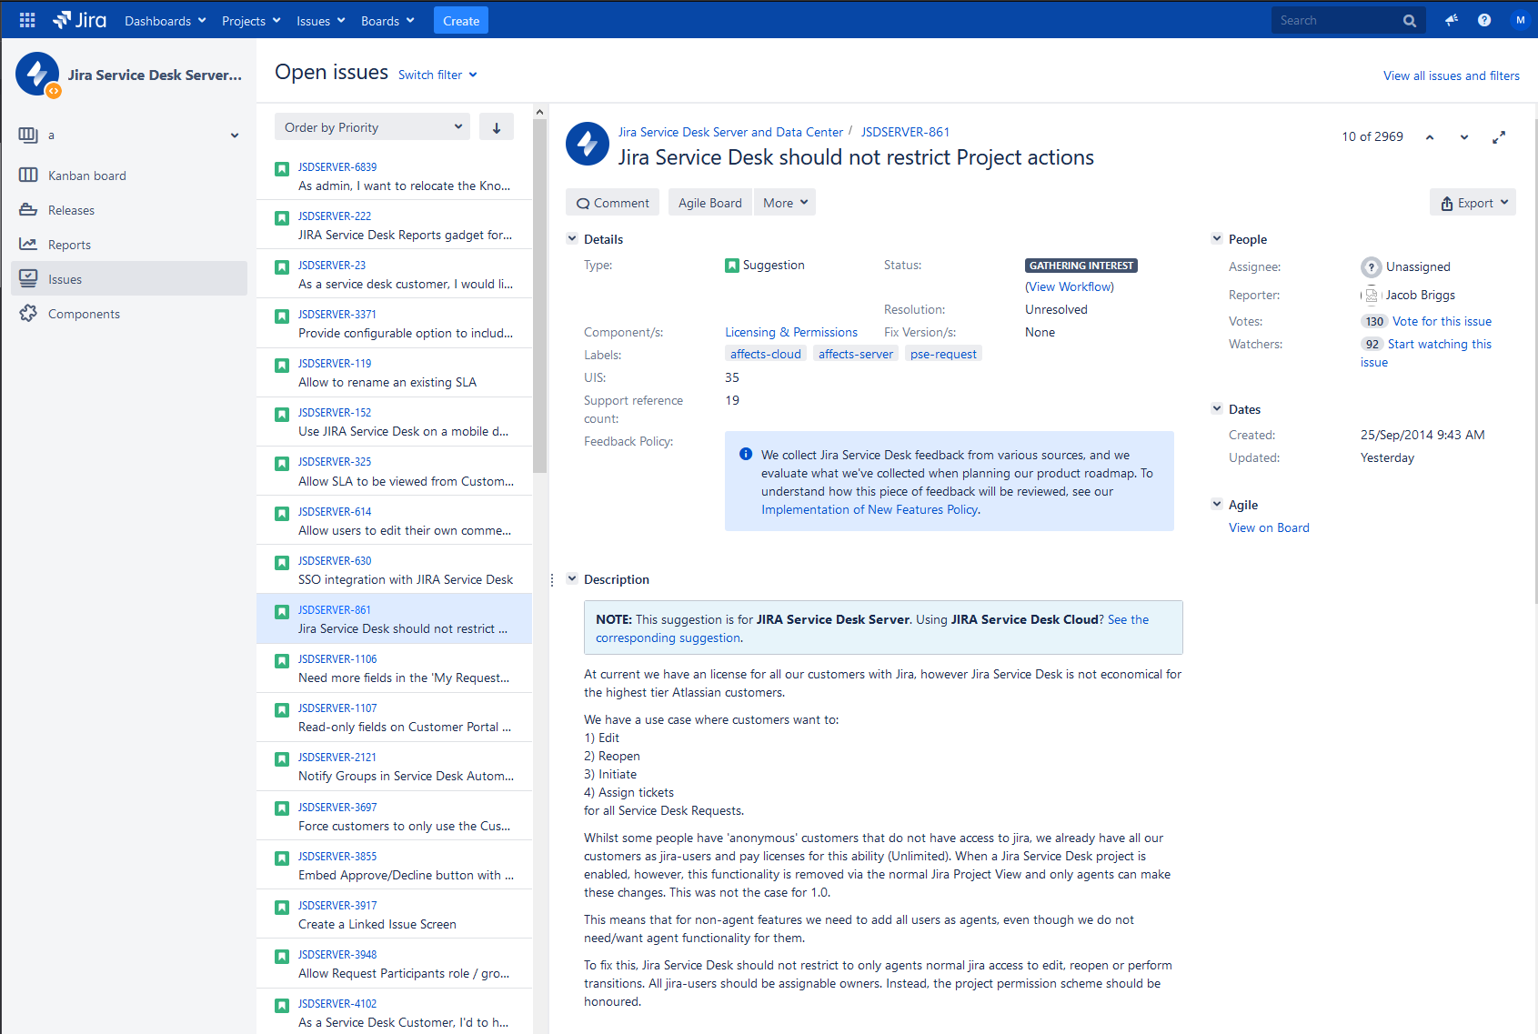Go to previous issue arrow

coord(1430,137)
